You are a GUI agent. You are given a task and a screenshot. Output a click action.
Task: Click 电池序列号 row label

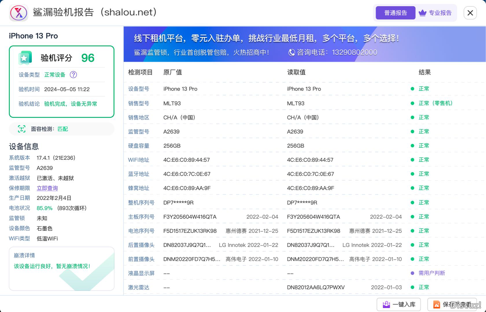point(141,231)
